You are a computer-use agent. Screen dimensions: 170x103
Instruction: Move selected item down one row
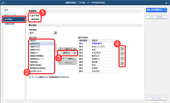click(x=122, y=58)
